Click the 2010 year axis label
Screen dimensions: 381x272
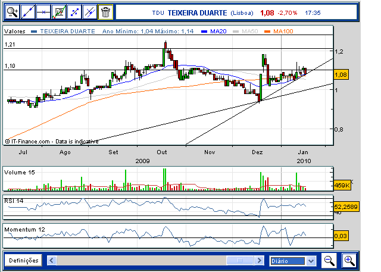pos(304,161)
